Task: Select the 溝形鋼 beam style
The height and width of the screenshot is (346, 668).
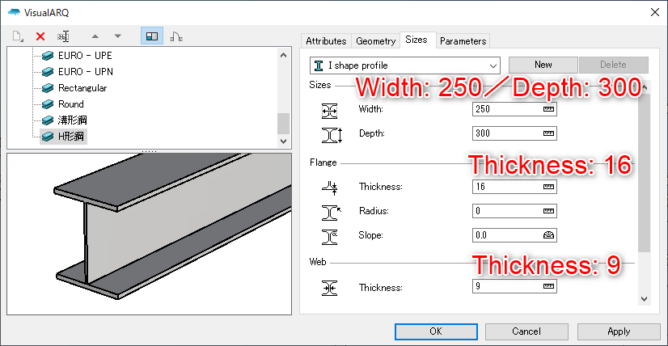Action: (73, 120)
